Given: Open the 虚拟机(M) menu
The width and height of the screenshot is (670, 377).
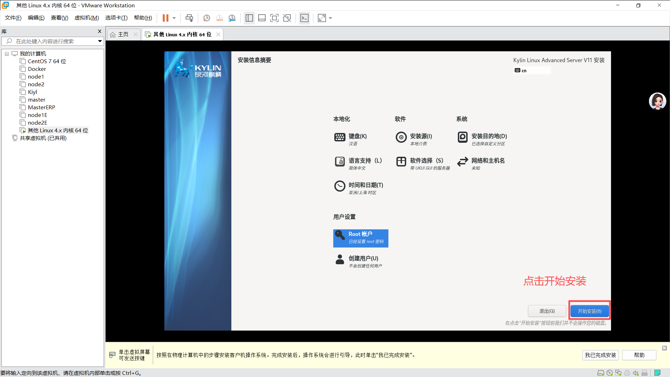Looking at the screenshot, I should coord(87,18).
